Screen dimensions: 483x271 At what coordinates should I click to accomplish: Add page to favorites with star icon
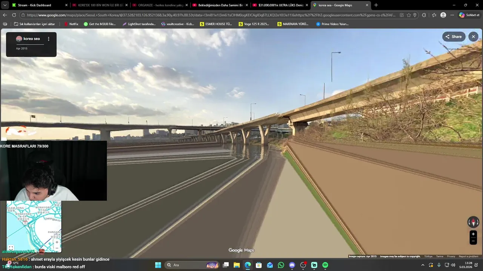click(x=409, y=15)
